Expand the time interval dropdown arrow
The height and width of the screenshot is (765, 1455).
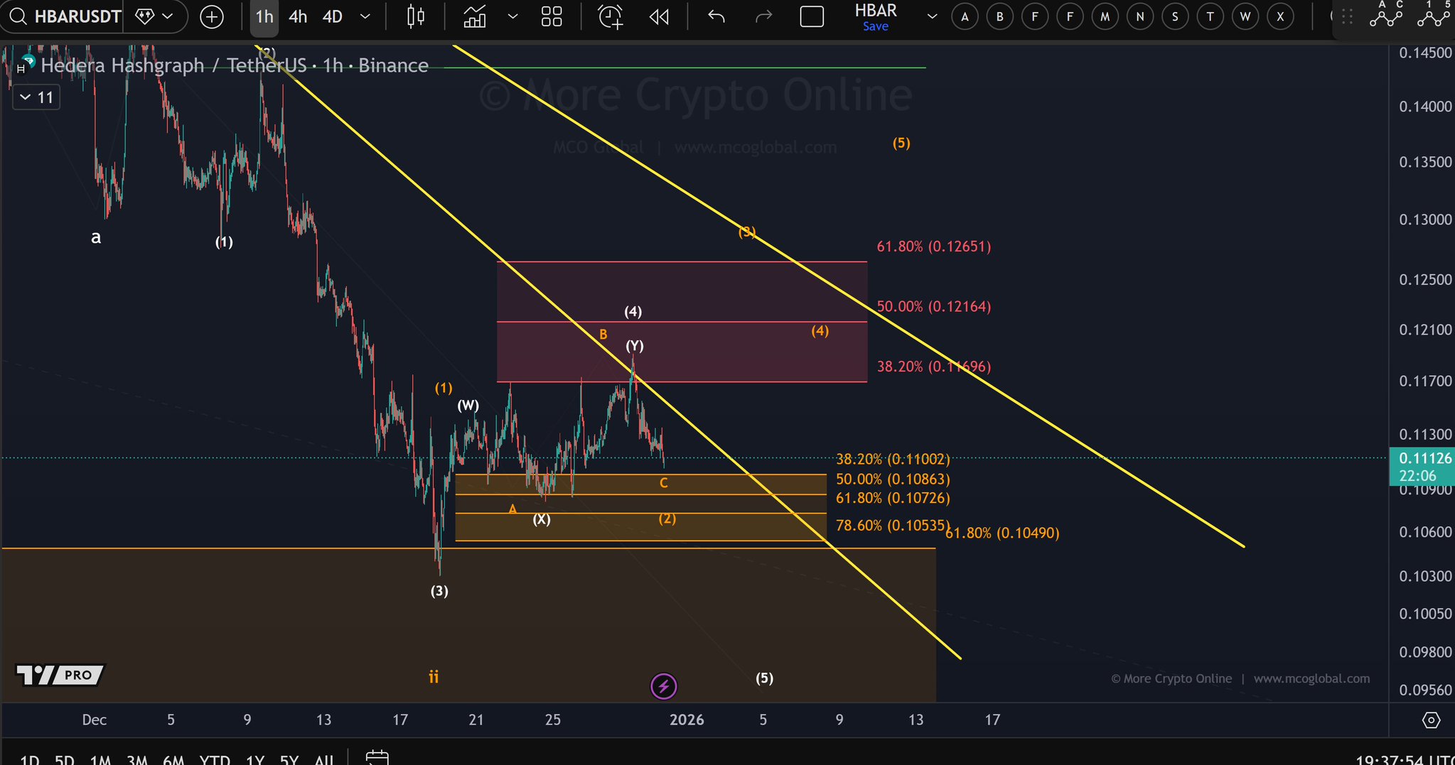(365, 16)
